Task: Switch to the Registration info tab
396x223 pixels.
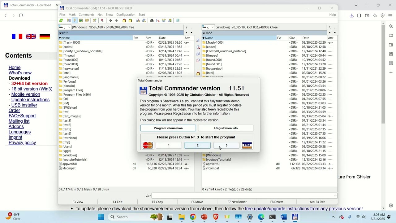Action: tap(226, 128)
